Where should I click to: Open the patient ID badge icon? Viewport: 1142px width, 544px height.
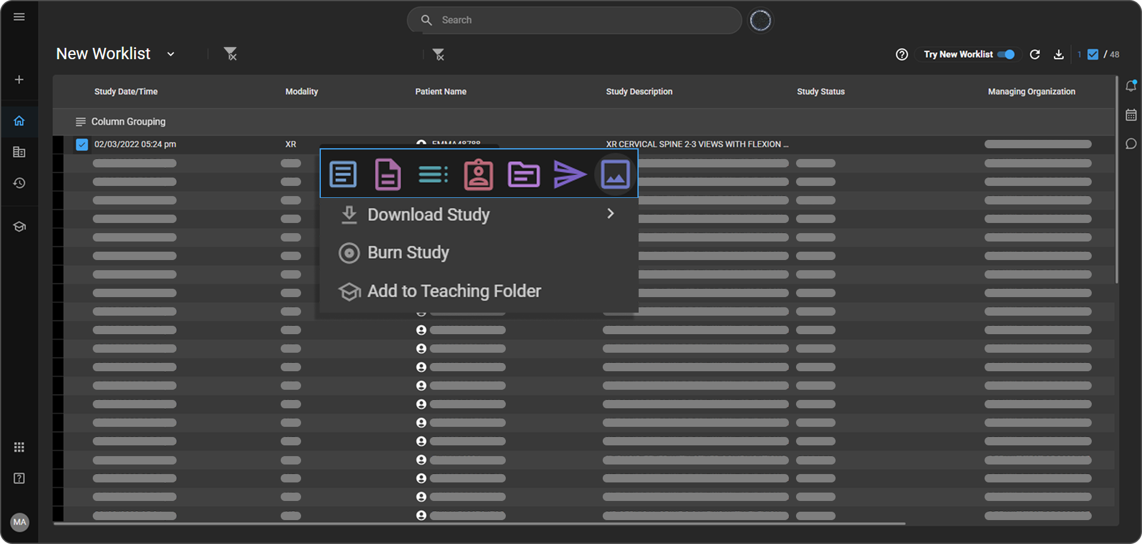478,175
